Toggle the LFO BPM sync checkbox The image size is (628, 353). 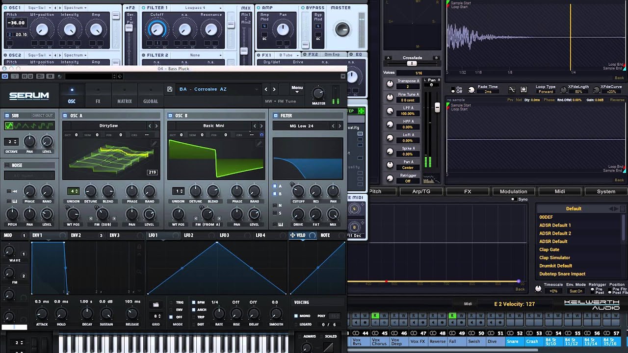pyautogui.click(x=194, y=303)
